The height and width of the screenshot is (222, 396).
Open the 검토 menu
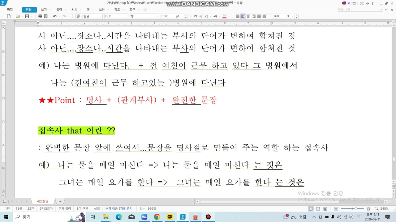point(118,10)
